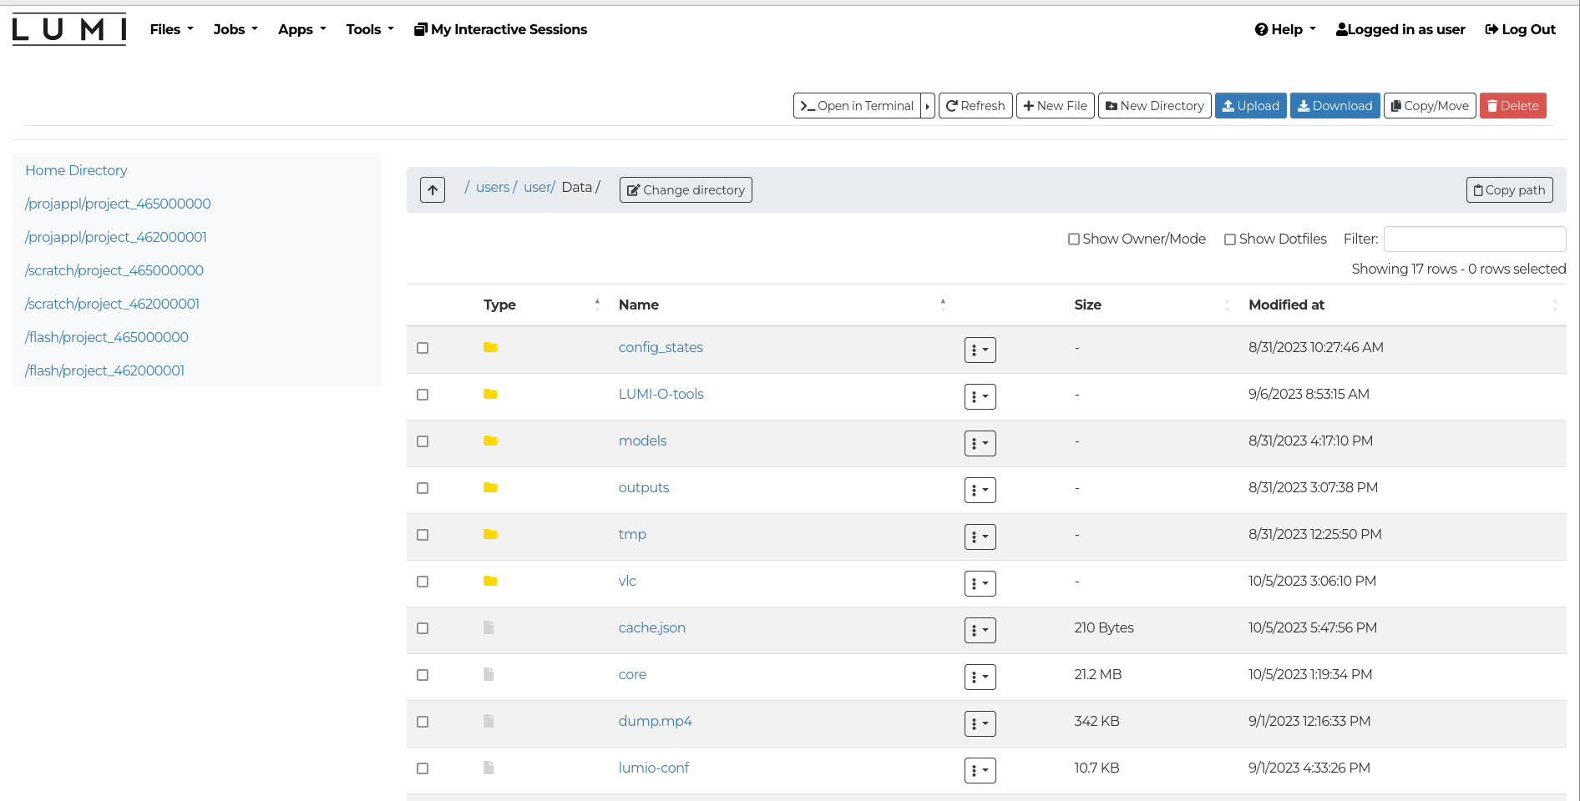This screenshot has height=801, width=1580.
Task: Enable Show Owner/Mode display
Action: pyautogui.click(x=1073, y=239)
